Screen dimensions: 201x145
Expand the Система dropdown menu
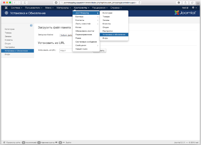tap(17, 8)
